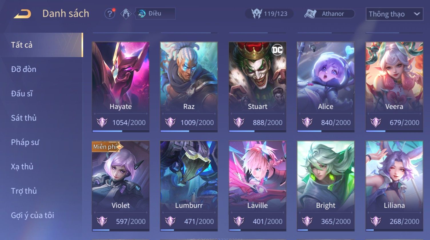This screenshot has height=240, width=430.
Task: Open the Lumburr hero portrait
Action: coord(189,176)
